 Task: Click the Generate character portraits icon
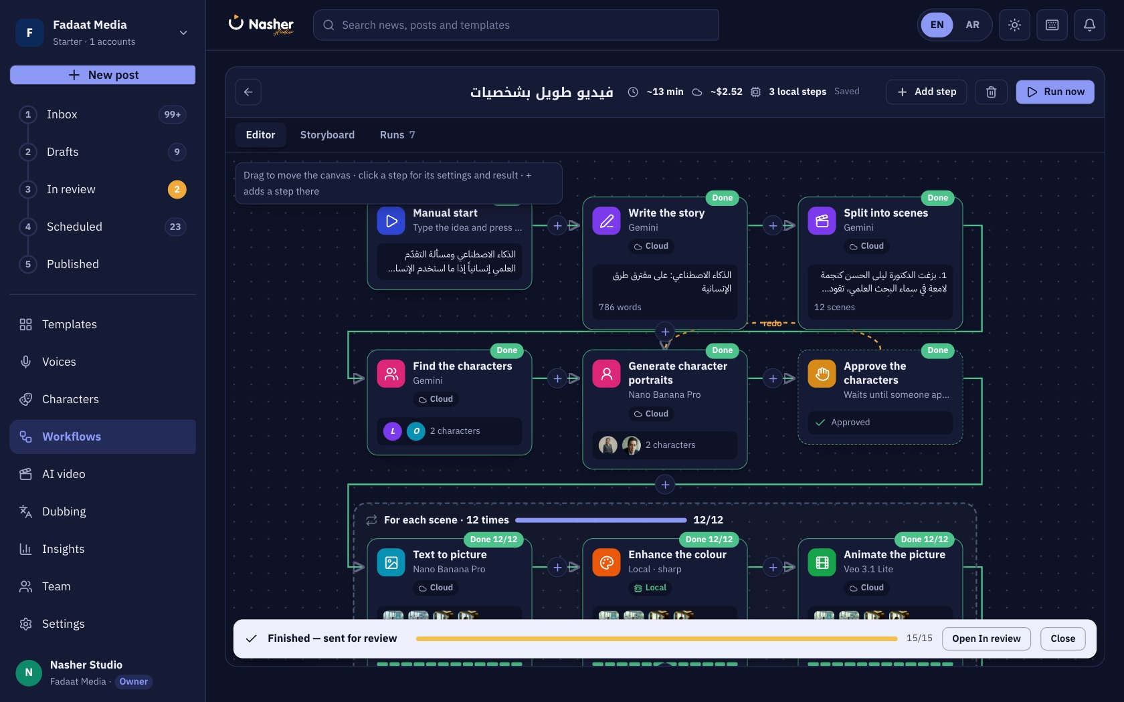[607, 374]
